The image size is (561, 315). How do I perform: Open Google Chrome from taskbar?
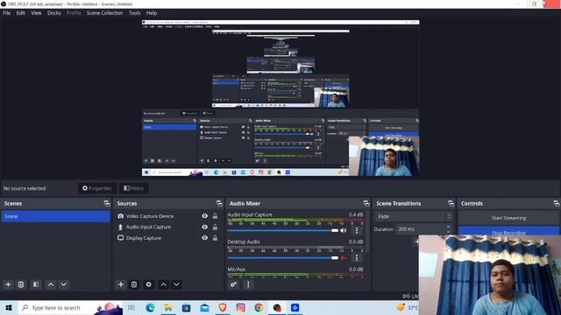point(259,307)
